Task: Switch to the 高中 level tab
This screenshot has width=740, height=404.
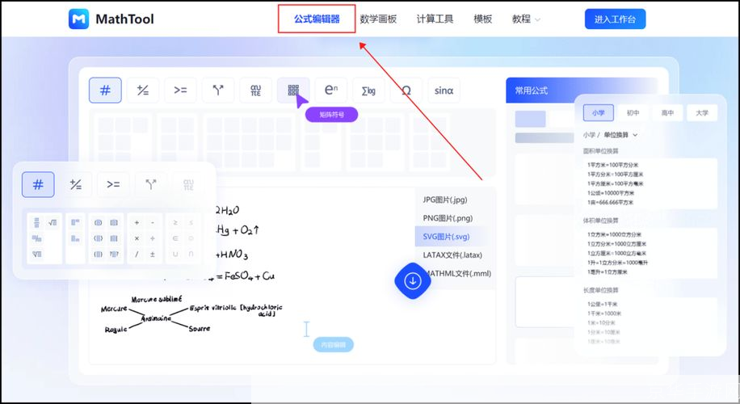Action: [667, 113]
